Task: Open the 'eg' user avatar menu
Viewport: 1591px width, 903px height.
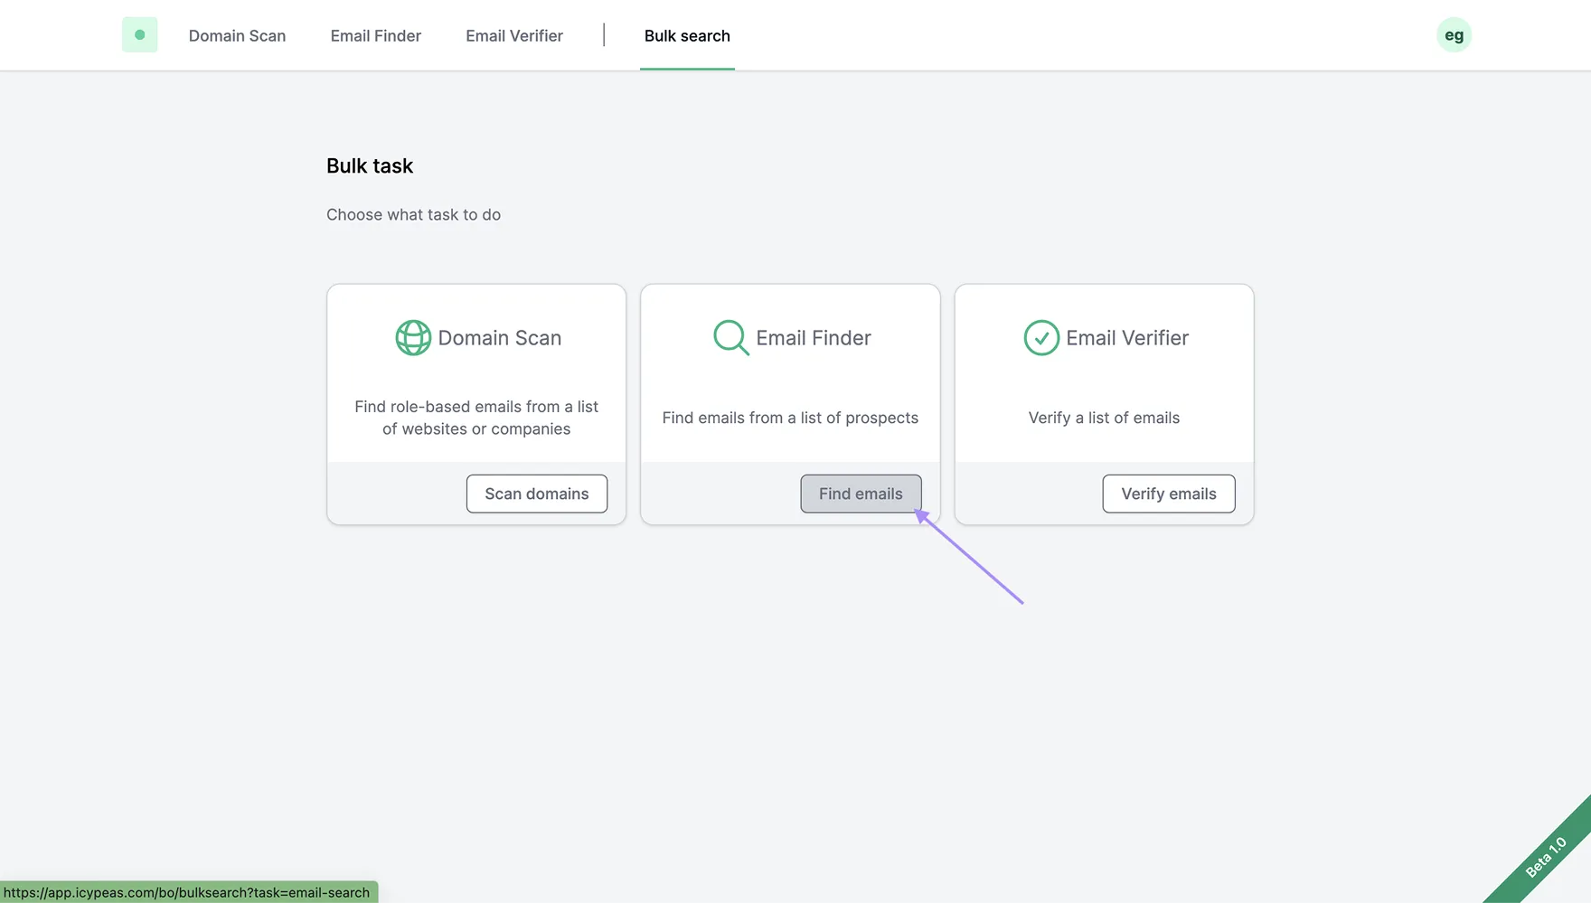Action: pyautogui.click(x=1454, y=35)
